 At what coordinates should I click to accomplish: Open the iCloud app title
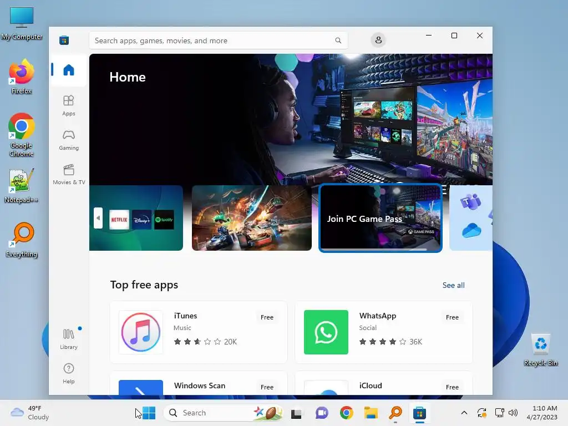pos(371,386)
